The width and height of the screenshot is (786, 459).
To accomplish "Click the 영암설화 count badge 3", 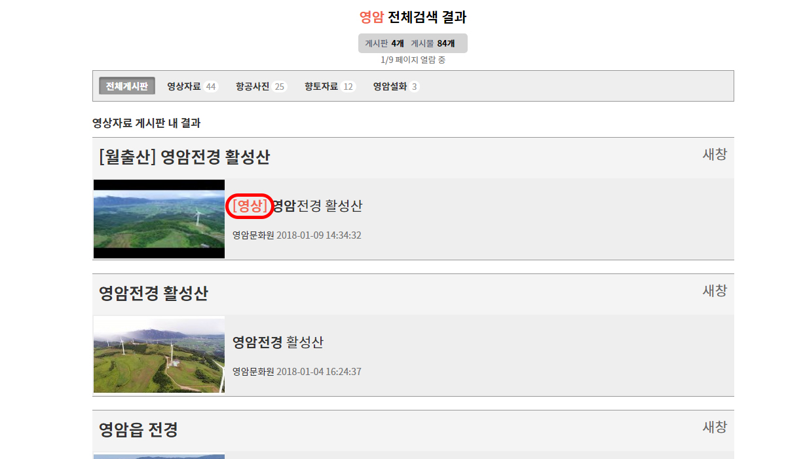I will (x=414, y=87).
